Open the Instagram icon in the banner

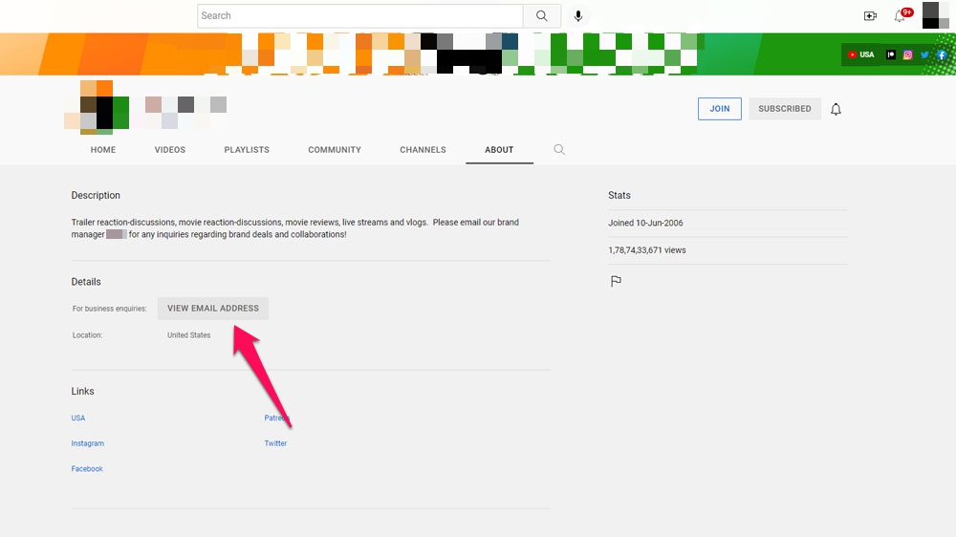click(908, 54)
